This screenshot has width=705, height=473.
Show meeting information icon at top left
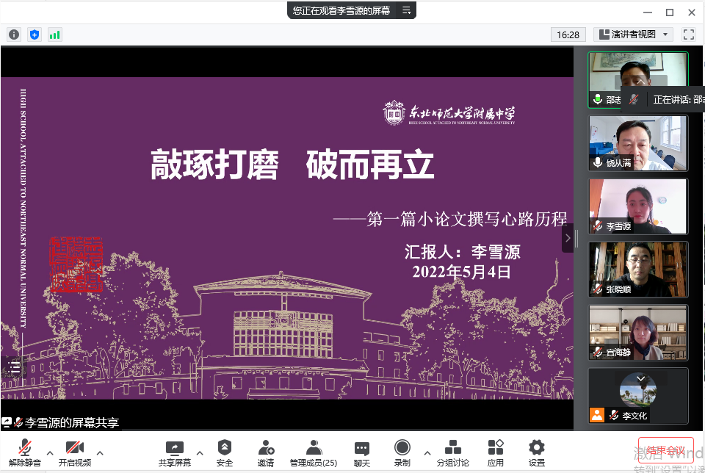pos(14,35)
